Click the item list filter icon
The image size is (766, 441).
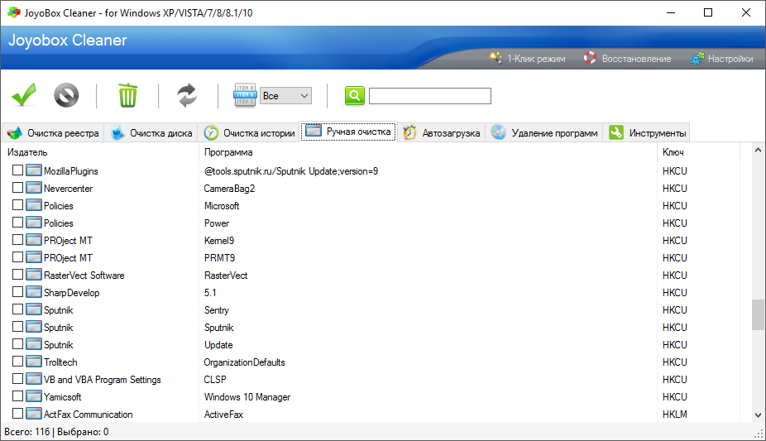pos(245,95)
